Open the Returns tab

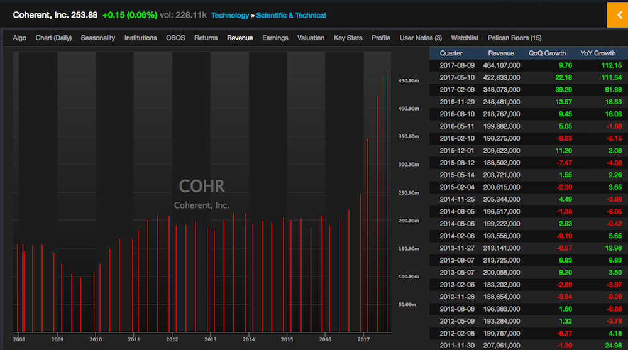(206, 38)
